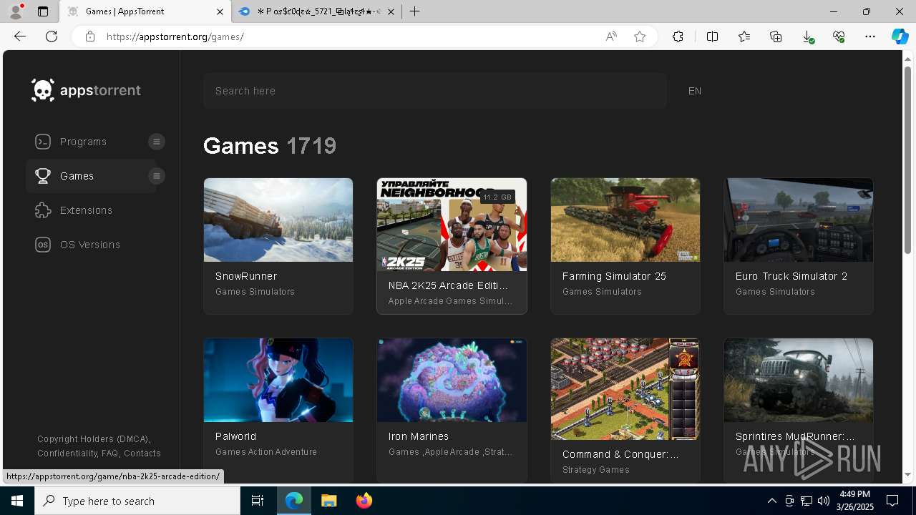The height and width of the screenshot is (515, 916).
Task: Open the Programs section icon
Action: (43, 142)
